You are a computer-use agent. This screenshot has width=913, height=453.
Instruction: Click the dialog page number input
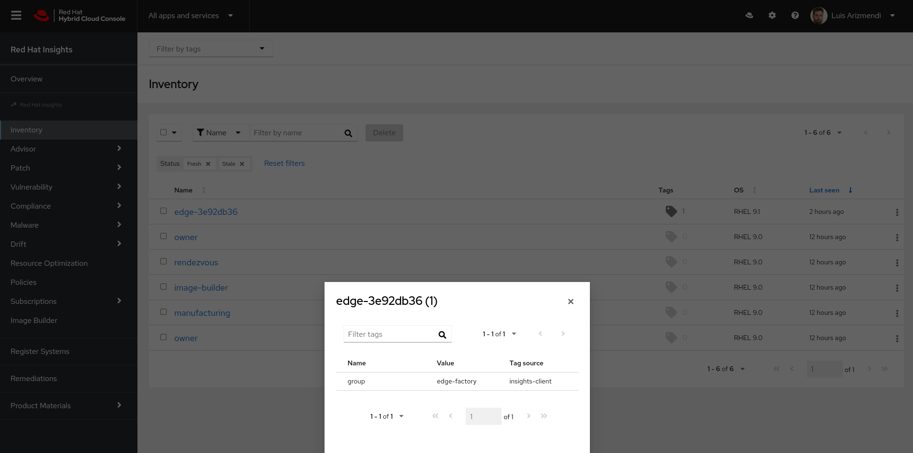(x=483, y=416)
